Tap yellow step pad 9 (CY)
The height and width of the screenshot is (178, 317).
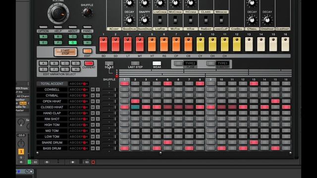coord(200,44)
